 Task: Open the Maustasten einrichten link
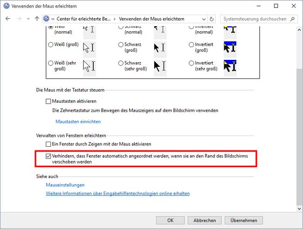click(78, 122)
